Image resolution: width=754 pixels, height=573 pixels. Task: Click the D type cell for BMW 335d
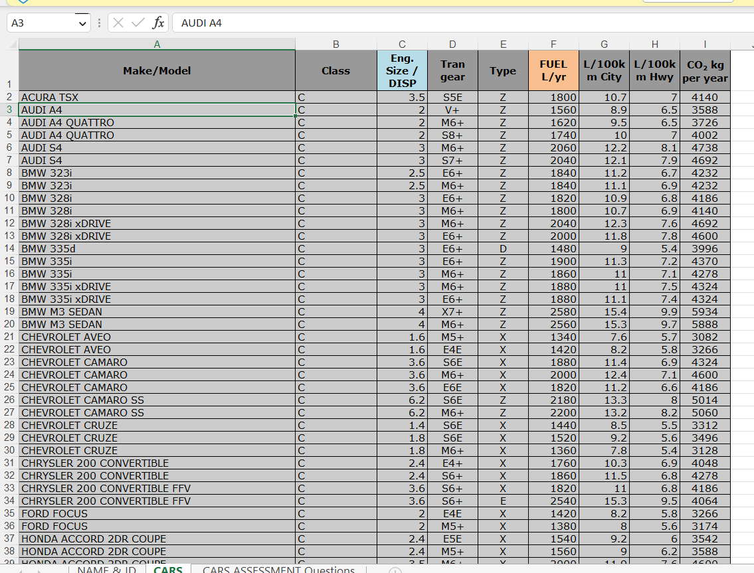[503, 248]
